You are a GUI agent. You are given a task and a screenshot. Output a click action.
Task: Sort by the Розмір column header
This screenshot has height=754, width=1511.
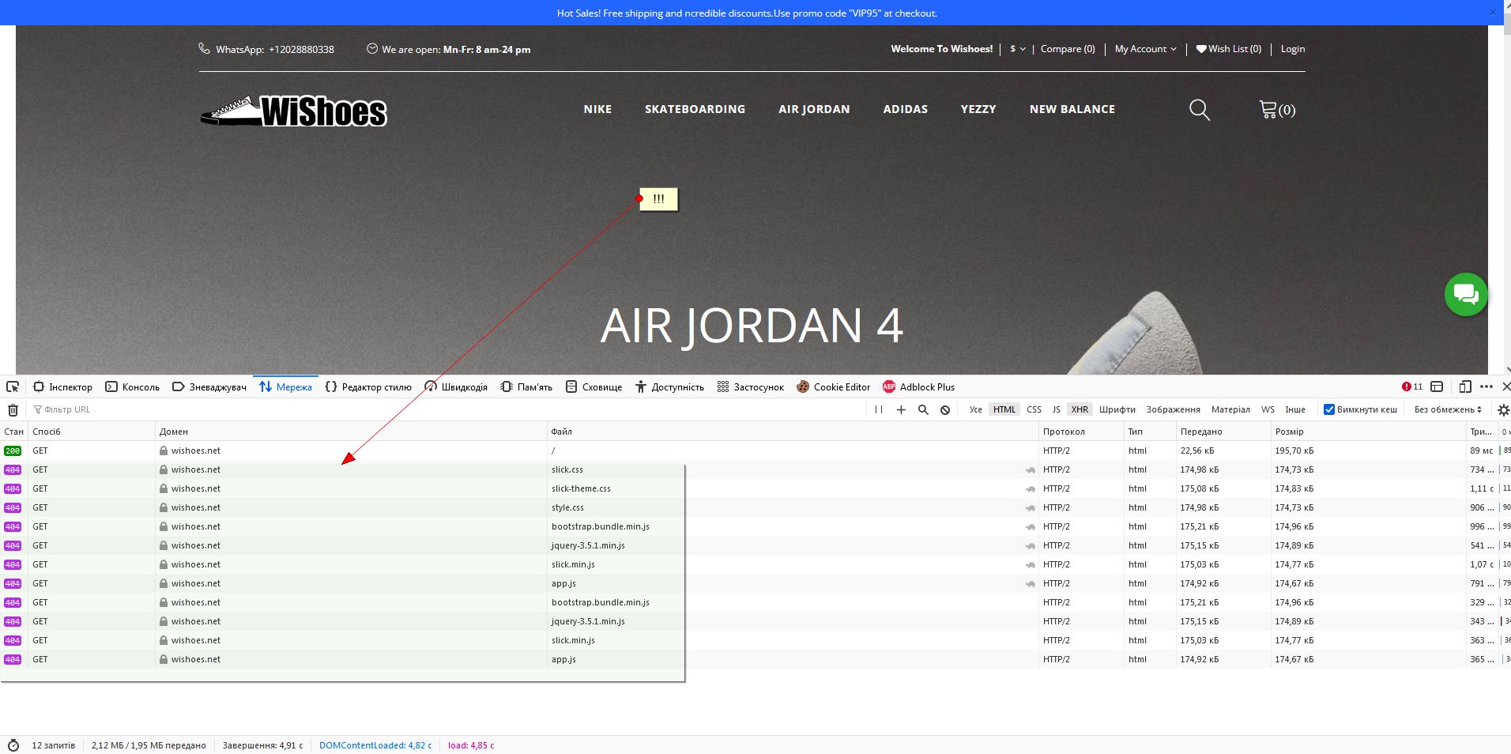pos(1368,432)
